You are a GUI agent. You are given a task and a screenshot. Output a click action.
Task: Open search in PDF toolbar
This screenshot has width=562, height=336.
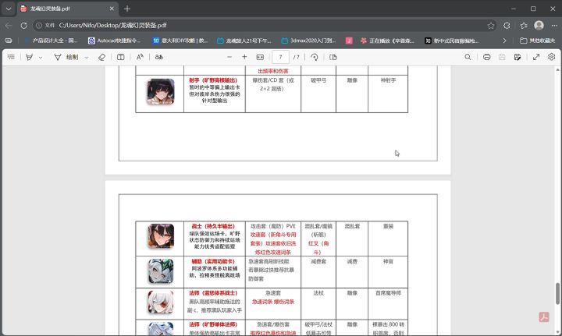[468, 57]
